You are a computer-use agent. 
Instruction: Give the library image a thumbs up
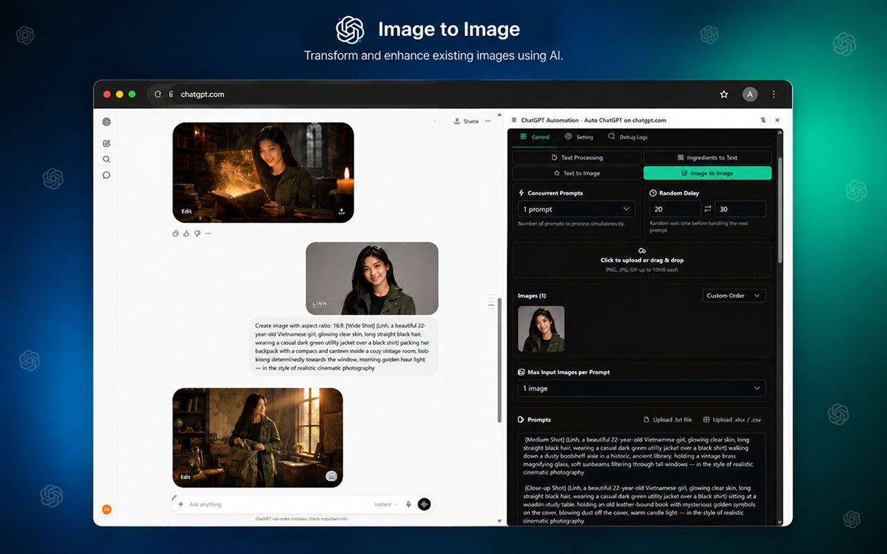(186, 233)
